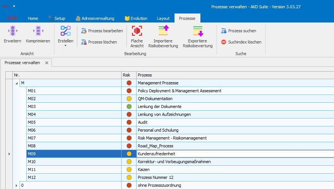Click the 'Management Prozesse' cell
This screenshot has width=334, height=189.
[x=235, y=83]
